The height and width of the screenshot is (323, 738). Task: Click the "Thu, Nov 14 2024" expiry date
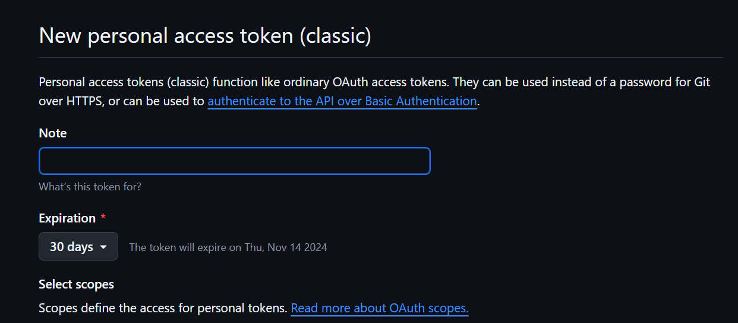tap(286, 247)
